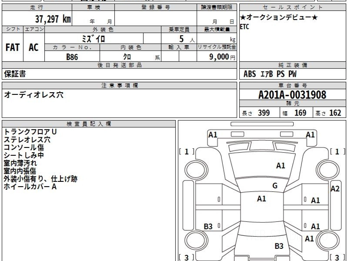Click the seating capacity 5 人

(x=186, y=39)
